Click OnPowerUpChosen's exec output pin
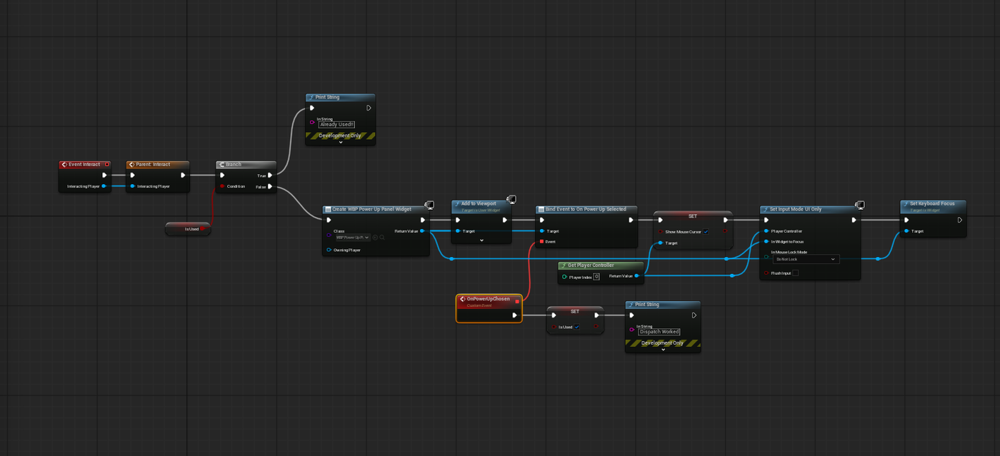Screen dimensions: 1000x456 tap(515, 315)
